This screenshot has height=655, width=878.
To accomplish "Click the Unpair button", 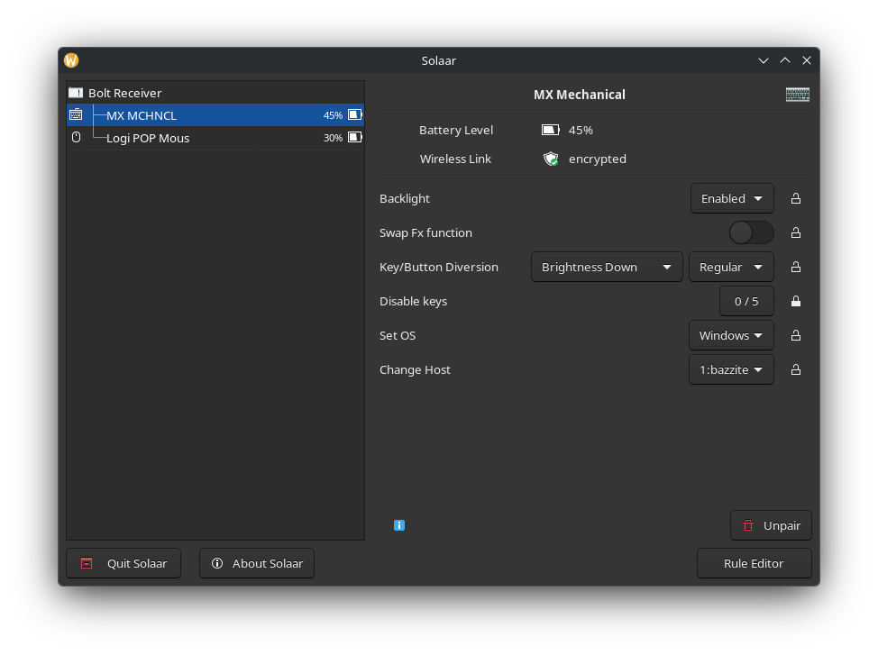I will coord(771,525).
